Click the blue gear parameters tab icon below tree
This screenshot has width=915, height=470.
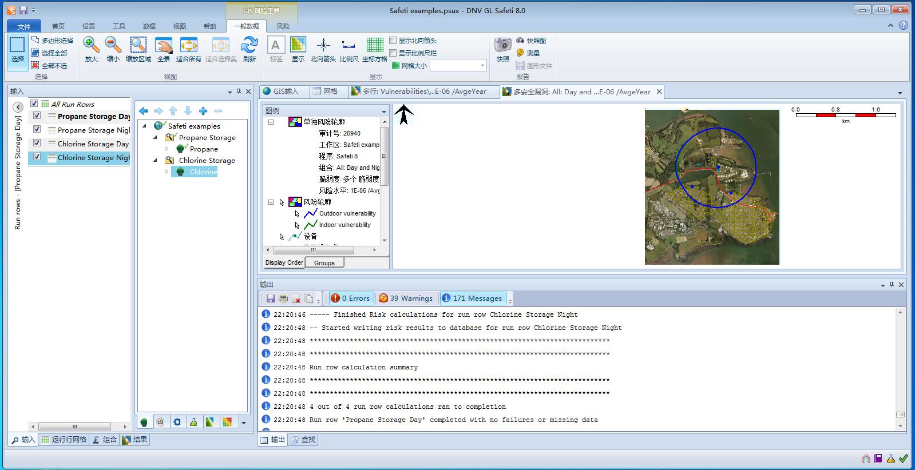point(177,422)
